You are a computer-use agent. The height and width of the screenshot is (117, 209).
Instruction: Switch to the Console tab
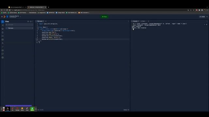coord(135,21)
